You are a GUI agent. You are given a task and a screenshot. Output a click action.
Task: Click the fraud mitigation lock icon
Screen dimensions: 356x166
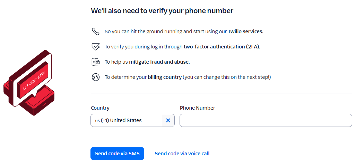click(95, 62)
